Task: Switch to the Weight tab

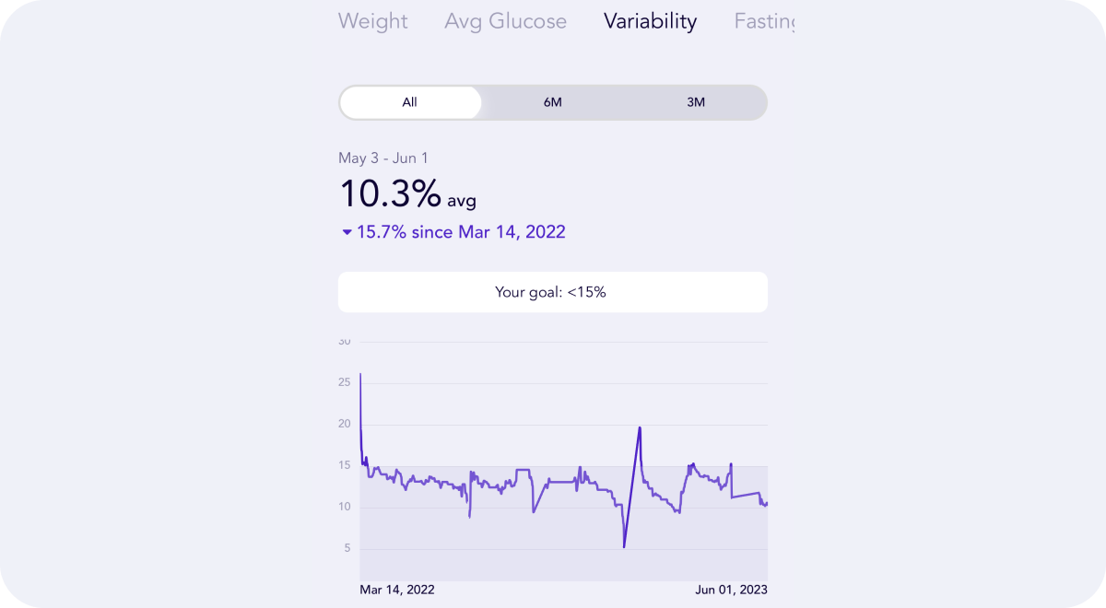Action: (x=372, y=21)
